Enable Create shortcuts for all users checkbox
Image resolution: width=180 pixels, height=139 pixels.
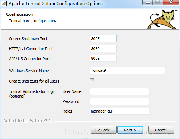92,81
